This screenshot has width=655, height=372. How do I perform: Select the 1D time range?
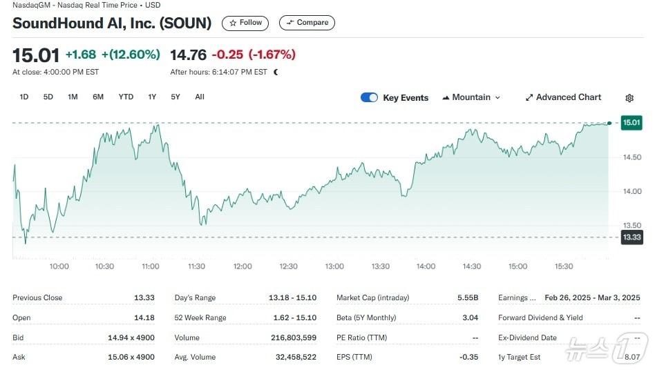(24, 97)
